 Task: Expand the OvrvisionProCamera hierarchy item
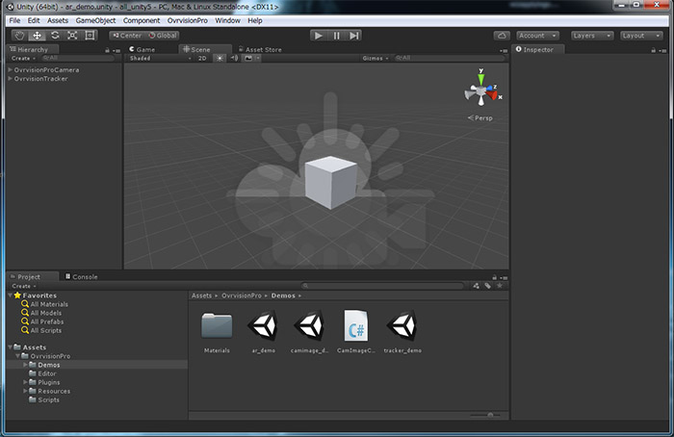[10, 69]
